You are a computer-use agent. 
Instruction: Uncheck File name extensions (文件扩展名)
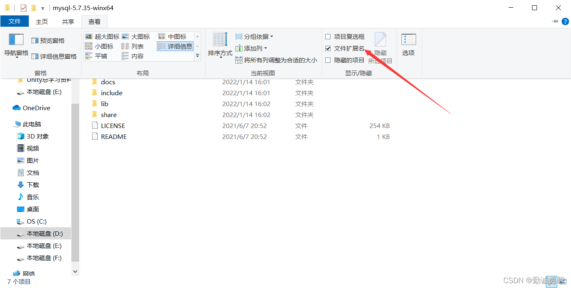(x=328, y=48)
